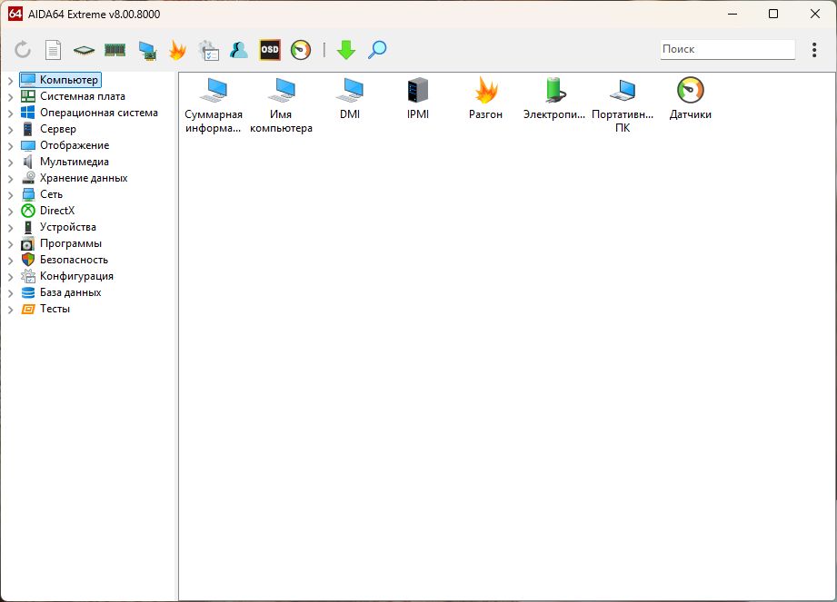
Task: Select Хранение данных in the tree
Action: point(75,178)
